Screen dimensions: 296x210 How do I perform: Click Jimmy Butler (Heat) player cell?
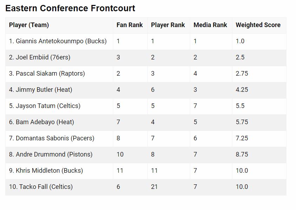(40, 90)
